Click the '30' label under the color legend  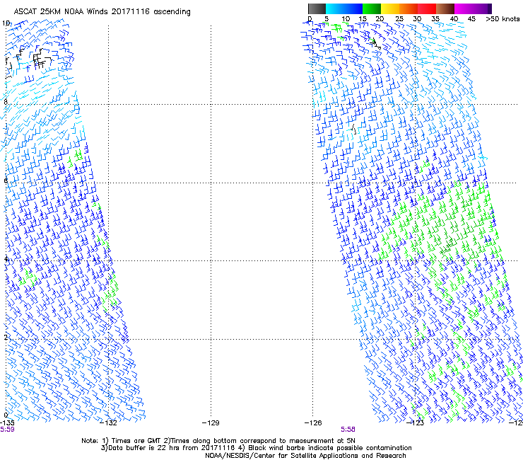point(417,19)
